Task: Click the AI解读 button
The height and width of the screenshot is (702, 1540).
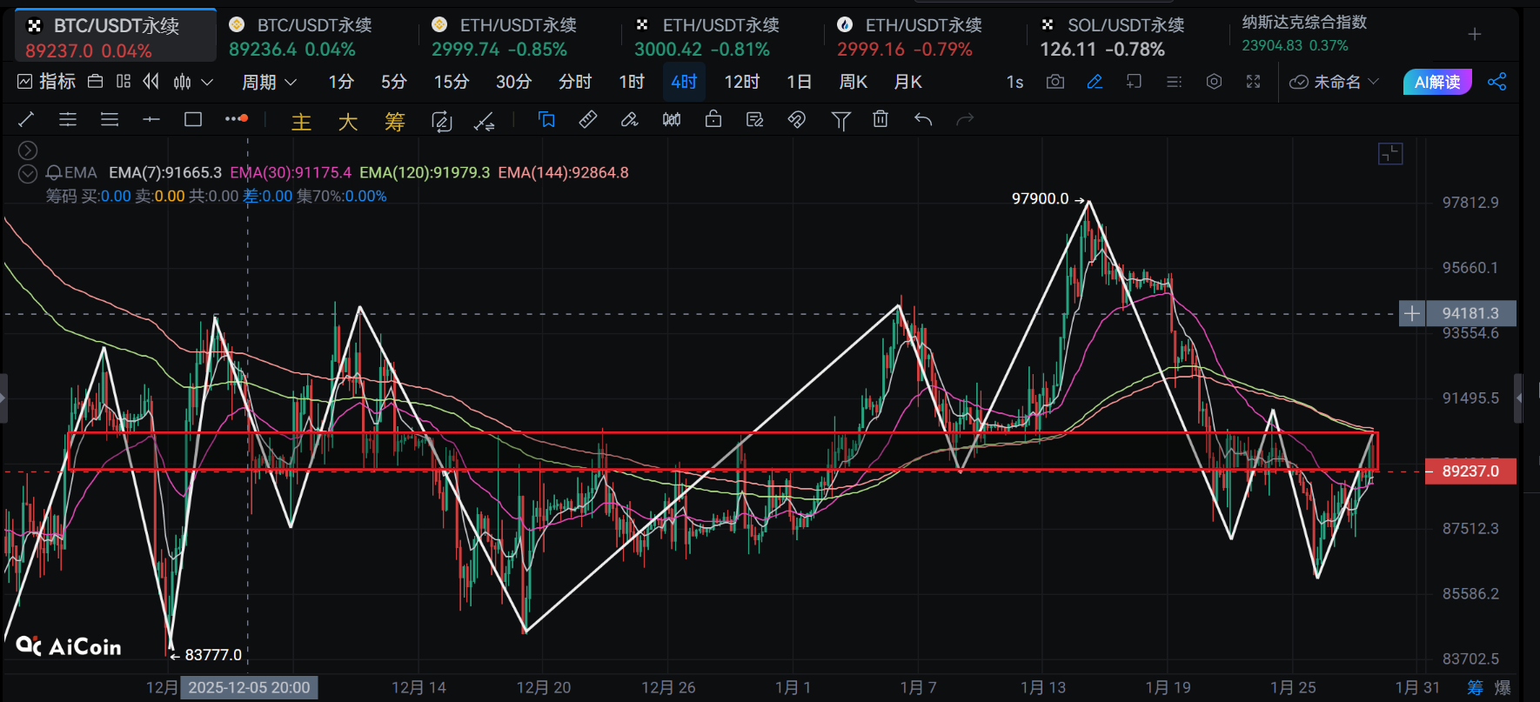Action: point(1436,82)
